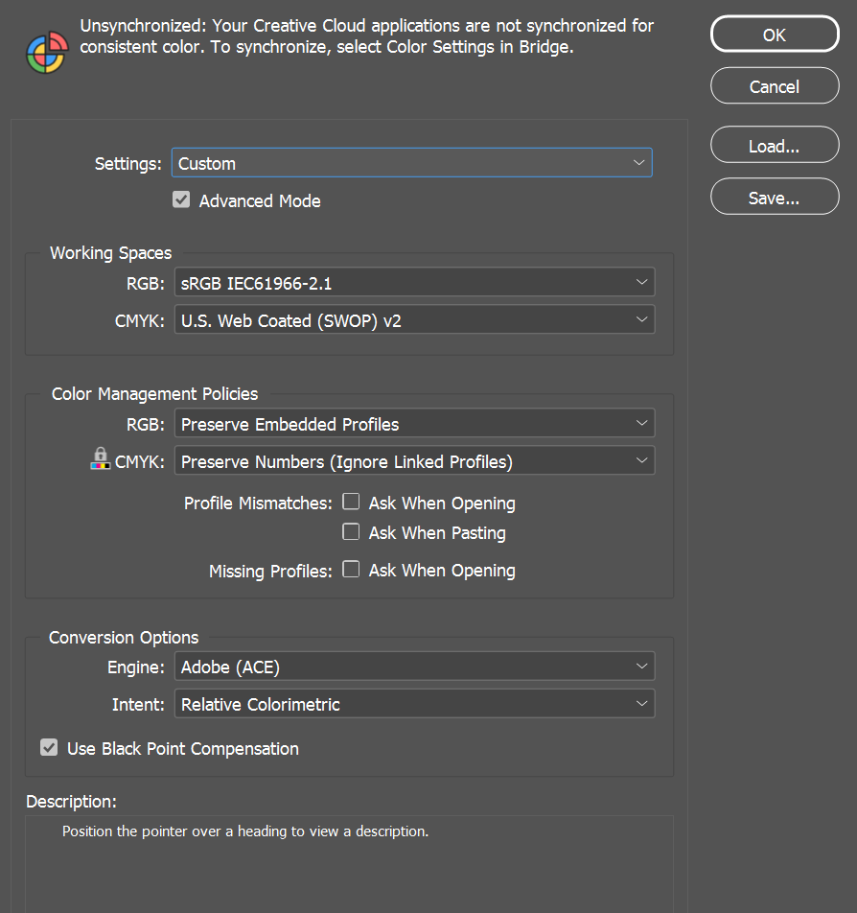Image resolution: width=857 pixels, height=913 pixels.
Task: Toggle the Advanced Mode checkbox
Action: pyautogui.click(x=181, y=200)
